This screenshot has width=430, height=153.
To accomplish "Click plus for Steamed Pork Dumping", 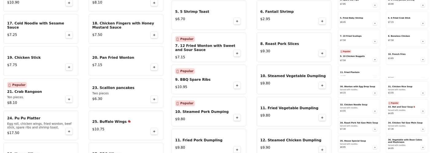I will pos(237,118).
